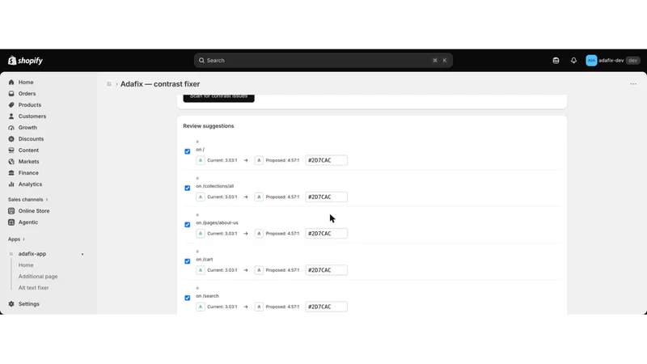Click the Review suggestions heading
The image size is (647, 364).
[x=209, y=126]
